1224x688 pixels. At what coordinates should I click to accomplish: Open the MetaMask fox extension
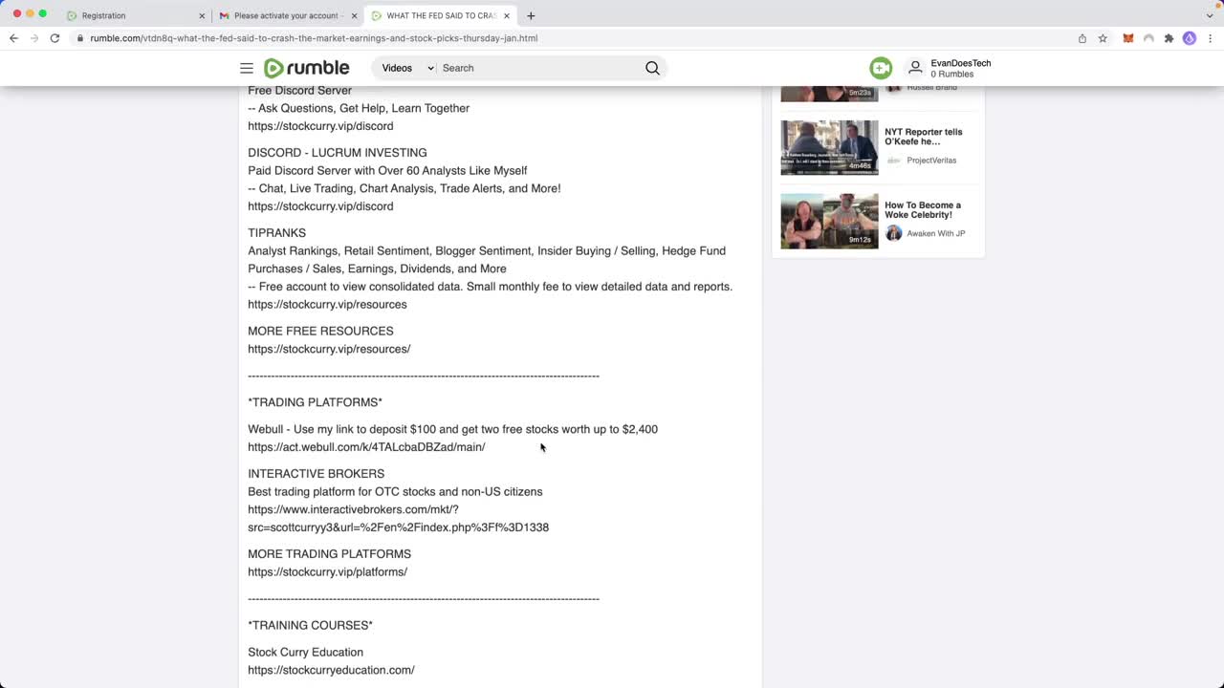click(x=1127, y=38)
